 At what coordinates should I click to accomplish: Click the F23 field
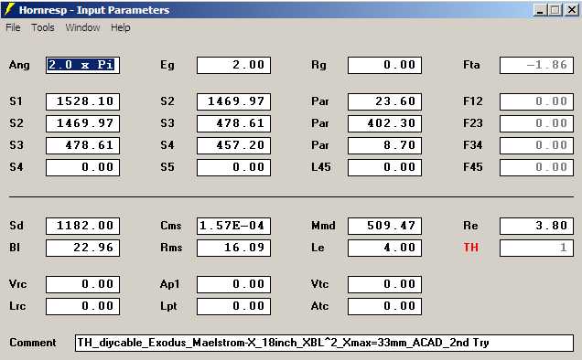pyautogui.click(x=536, y=123)
